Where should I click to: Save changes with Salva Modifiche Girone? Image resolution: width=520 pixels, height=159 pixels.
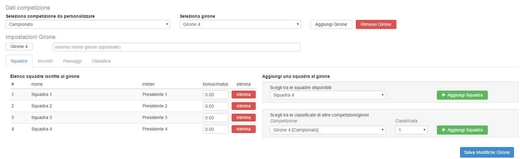[487, 152]
